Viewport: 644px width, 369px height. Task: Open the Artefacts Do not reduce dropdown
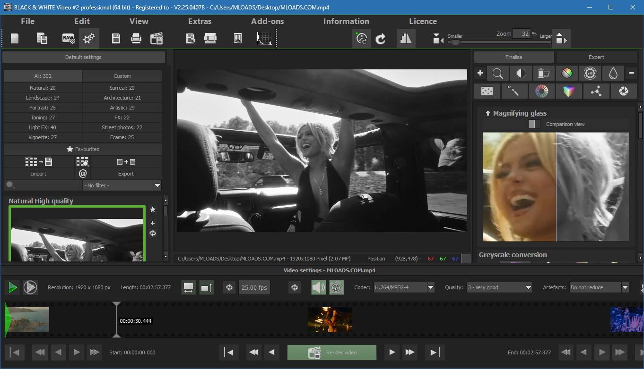(x=599, y=287)
